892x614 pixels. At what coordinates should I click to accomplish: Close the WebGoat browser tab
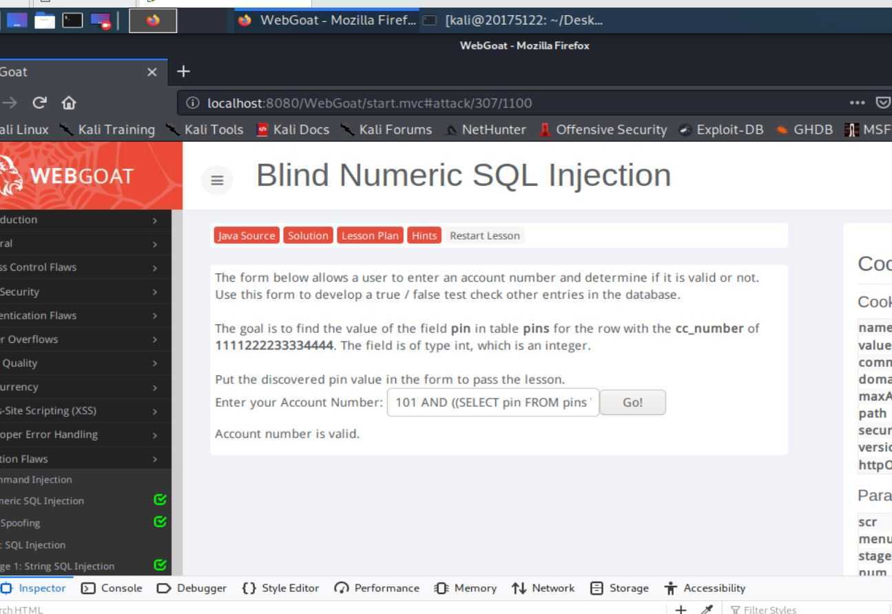[152, 72]
